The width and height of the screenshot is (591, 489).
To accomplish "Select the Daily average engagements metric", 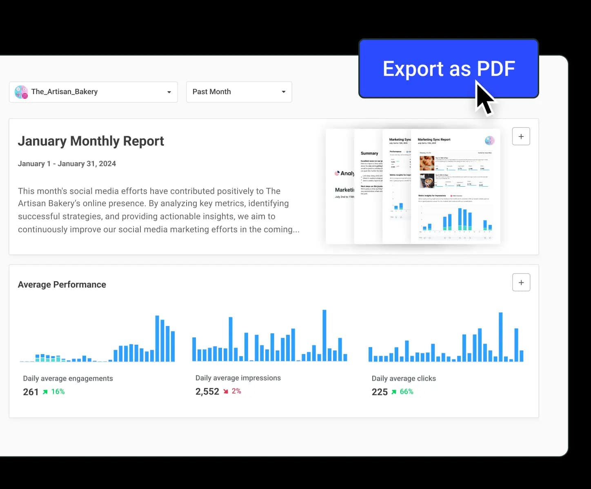I will point(68,378).
